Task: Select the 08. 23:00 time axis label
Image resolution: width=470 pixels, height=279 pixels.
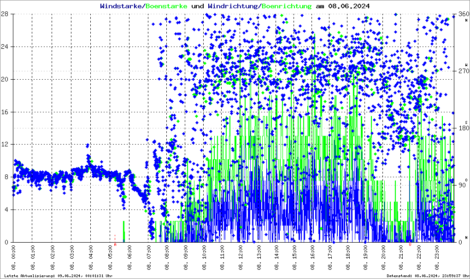Action: pos(437,258)
